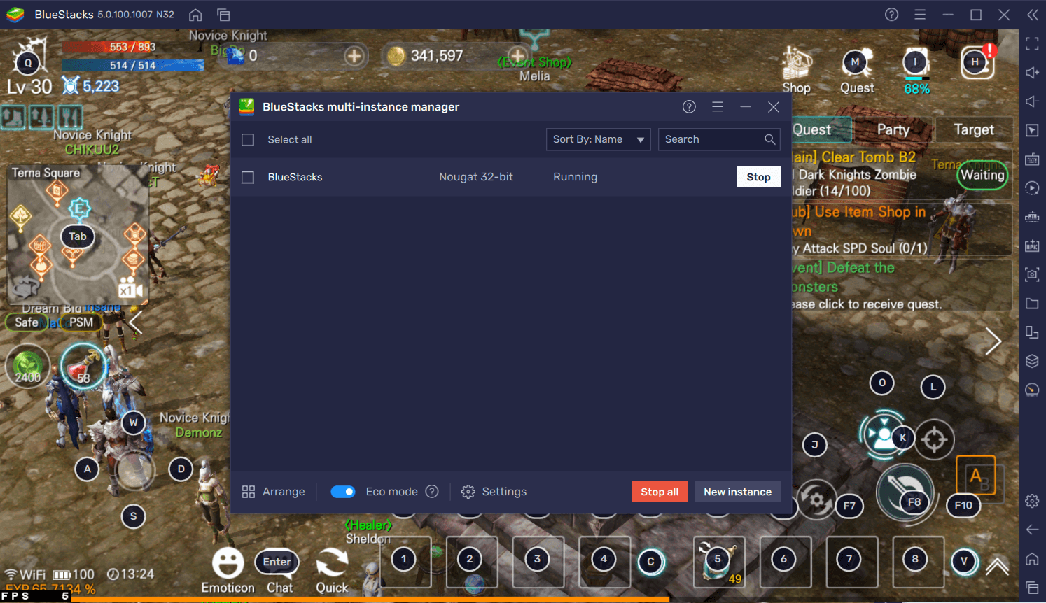Click right arrow to expand game panel
1046x603 pixels.
[993, 341]
